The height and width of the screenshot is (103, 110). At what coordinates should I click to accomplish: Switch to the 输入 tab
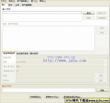click(x=4, y=5)
